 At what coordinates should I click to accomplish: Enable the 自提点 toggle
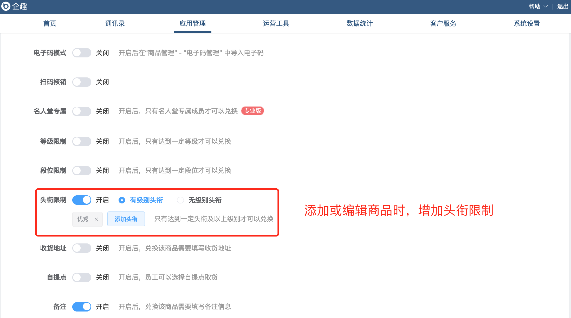click(x=82, y=277)
